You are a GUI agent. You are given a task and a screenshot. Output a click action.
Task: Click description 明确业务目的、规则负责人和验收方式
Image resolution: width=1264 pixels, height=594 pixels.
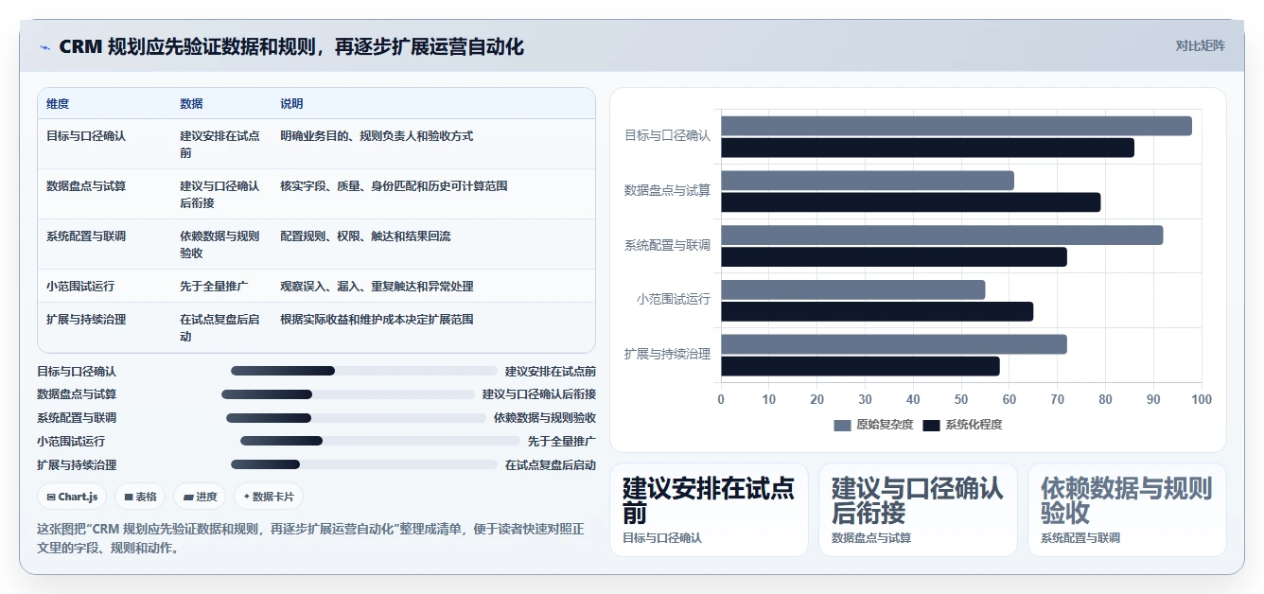click(377, 136)
